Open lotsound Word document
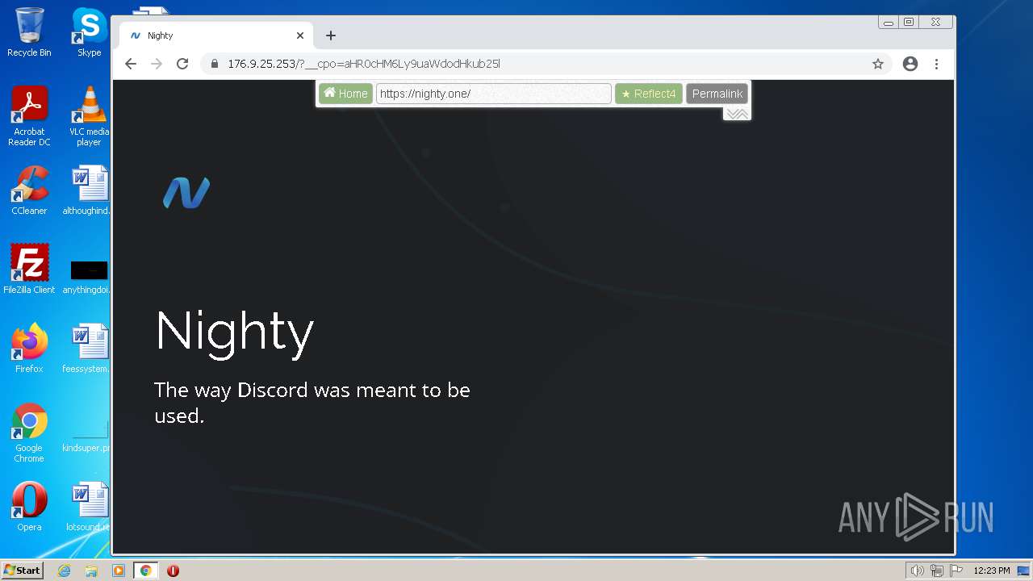 (89, 507)
